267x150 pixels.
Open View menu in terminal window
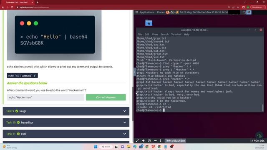coord(155,34)
